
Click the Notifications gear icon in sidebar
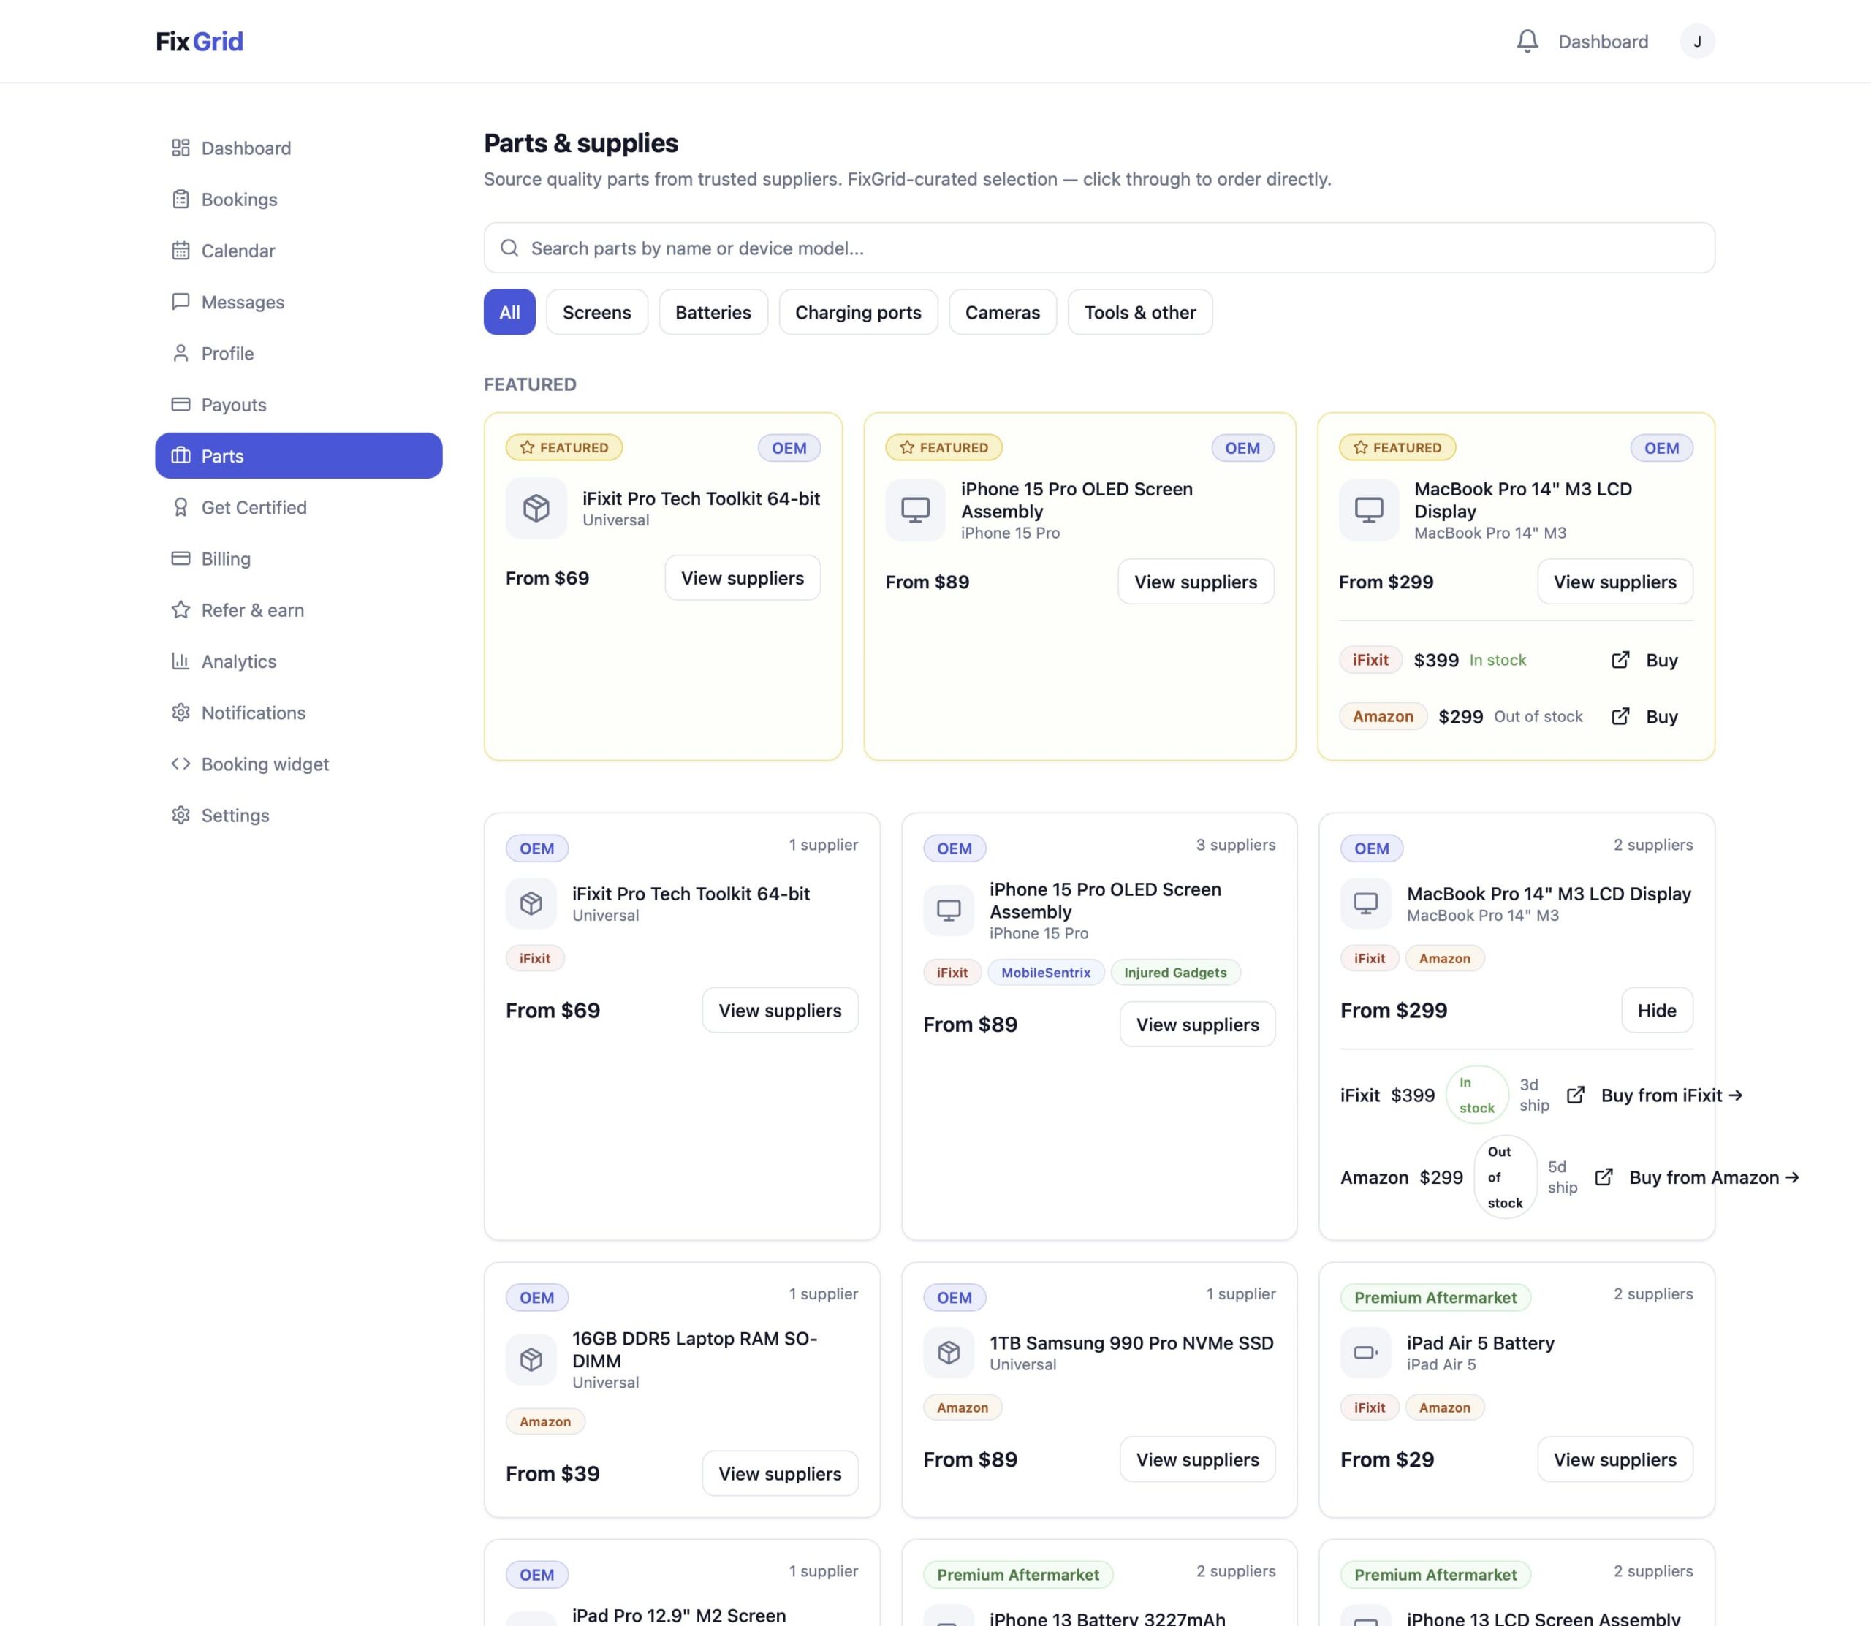[181, 713]
